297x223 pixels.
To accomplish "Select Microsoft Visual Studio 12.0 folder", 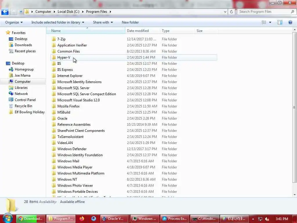I will tap(134, 100).
